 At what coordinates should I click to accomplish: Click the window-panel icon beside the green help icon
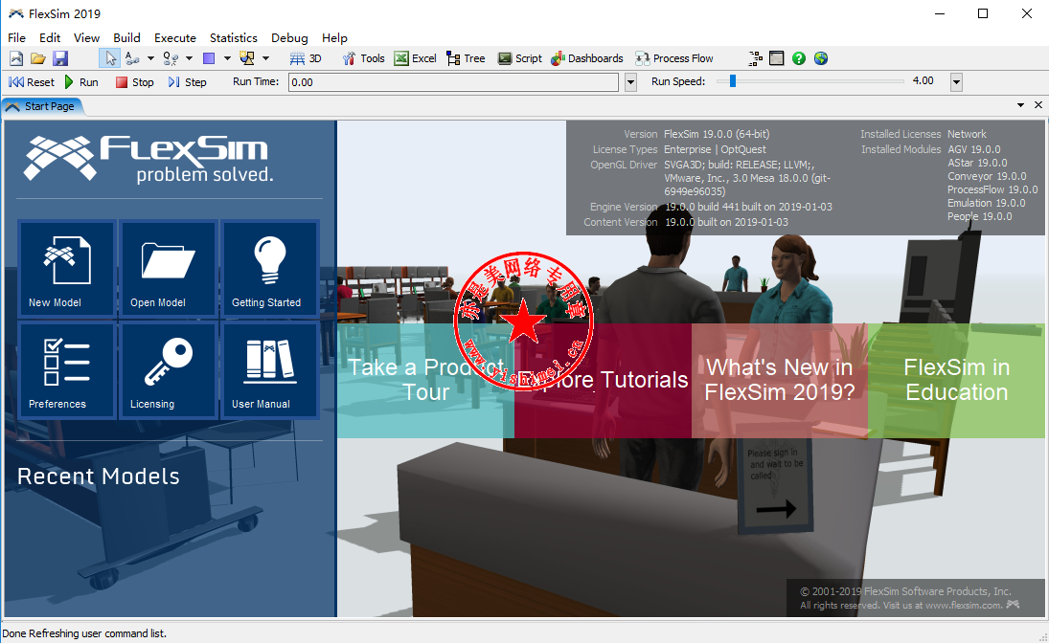[777, 58]
